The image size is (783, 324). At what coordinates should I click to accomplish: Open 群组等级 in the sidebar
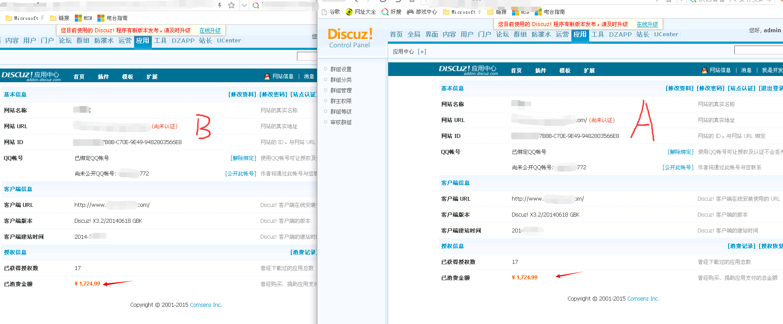pyautogui.click(x=341, y=112)
